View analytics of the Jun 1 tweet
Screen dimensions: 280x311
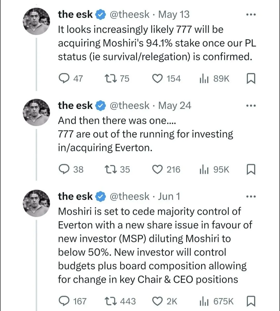point(204,301)
